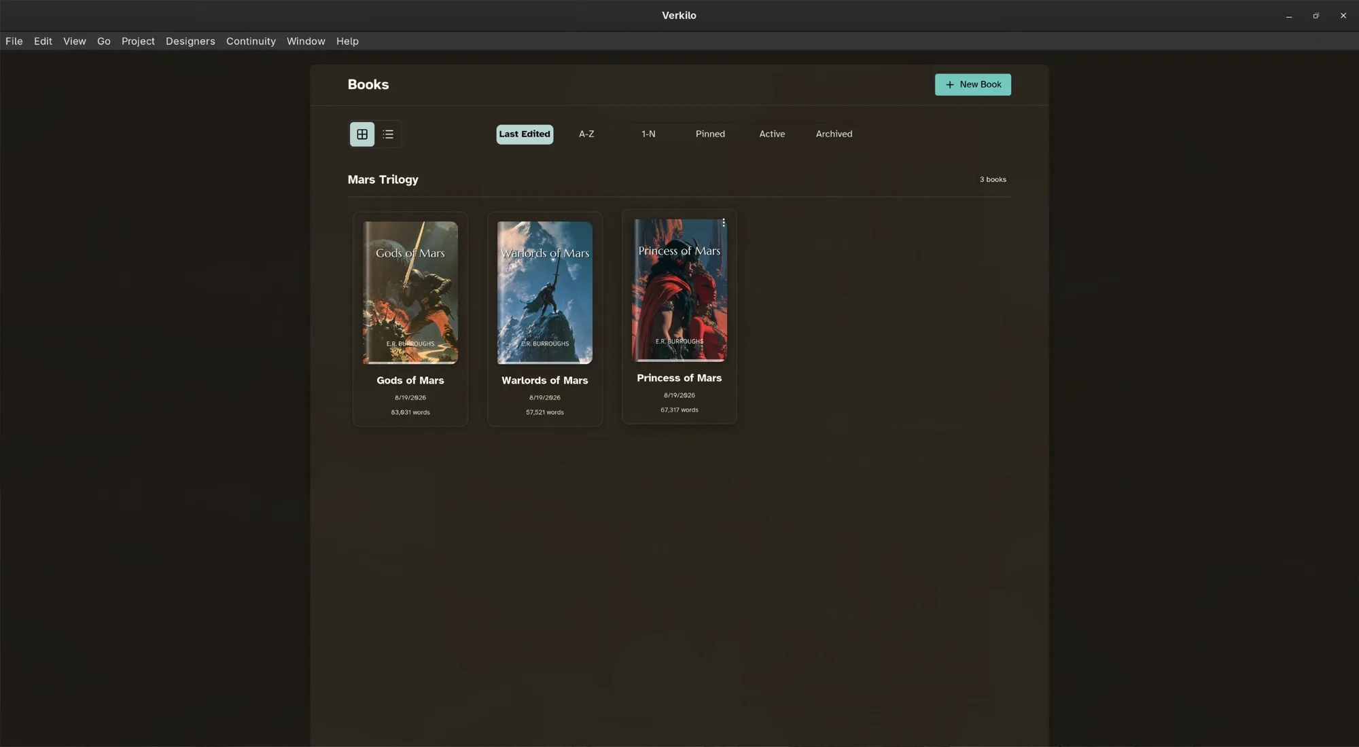Filter books by Pinned
Image resolution: width=1359 pixels, height=747 pixels.
(x=710, y=134)
